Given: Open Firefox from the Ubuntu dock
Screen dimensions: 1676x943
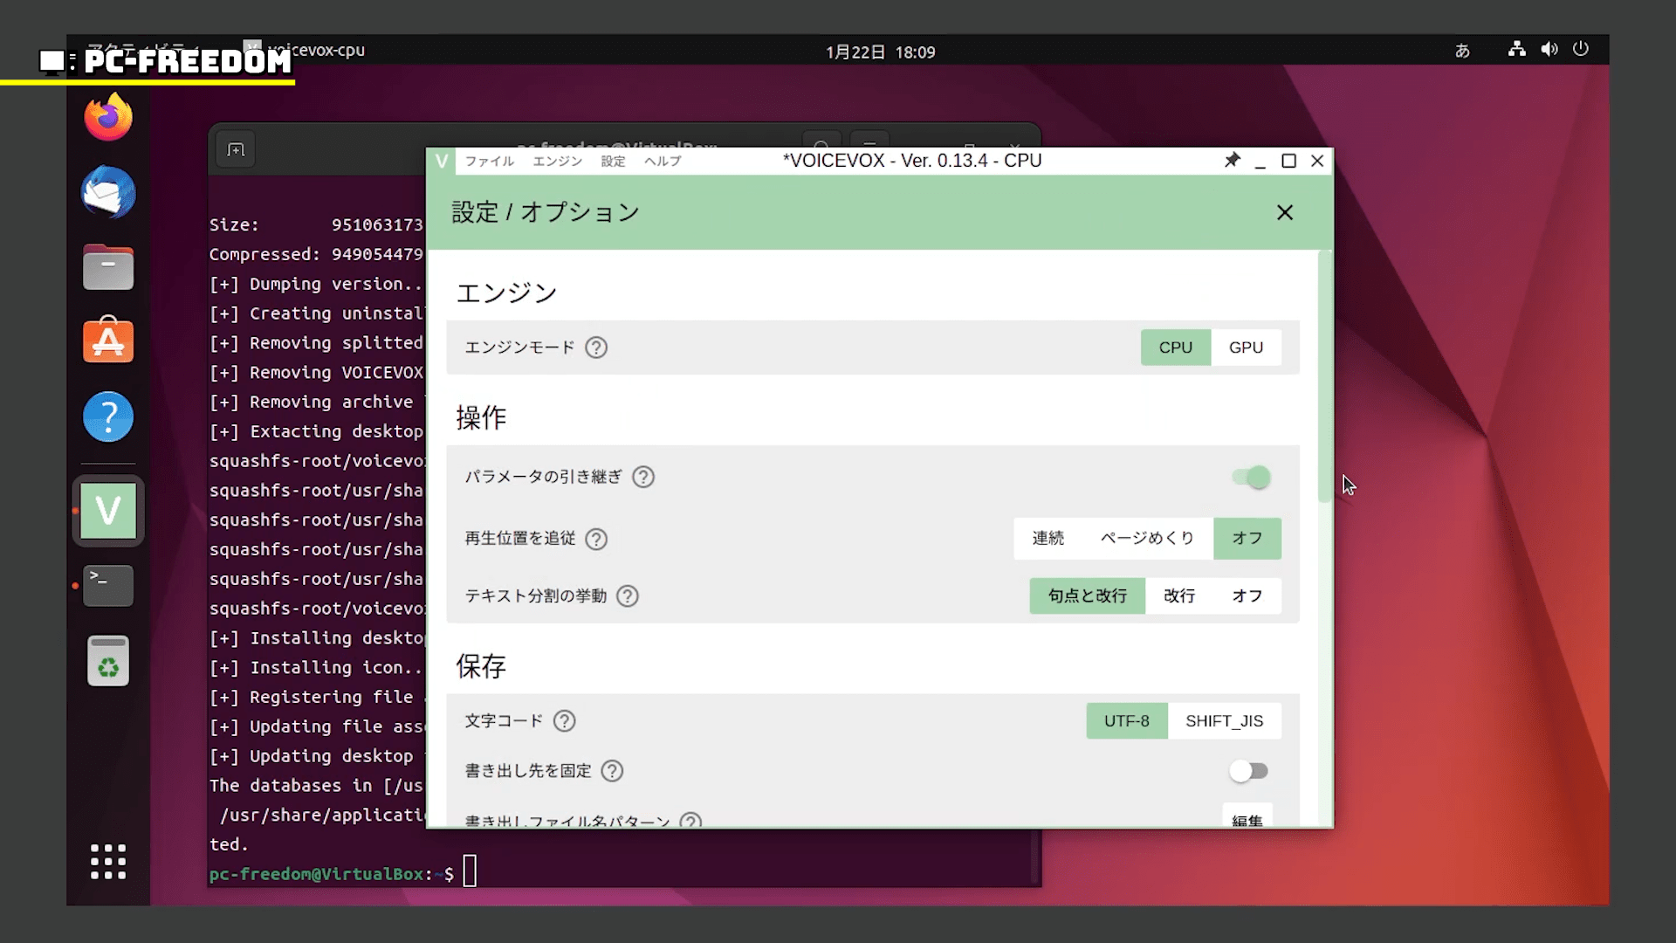Looking at the screenshot, I should coord(108,118).
